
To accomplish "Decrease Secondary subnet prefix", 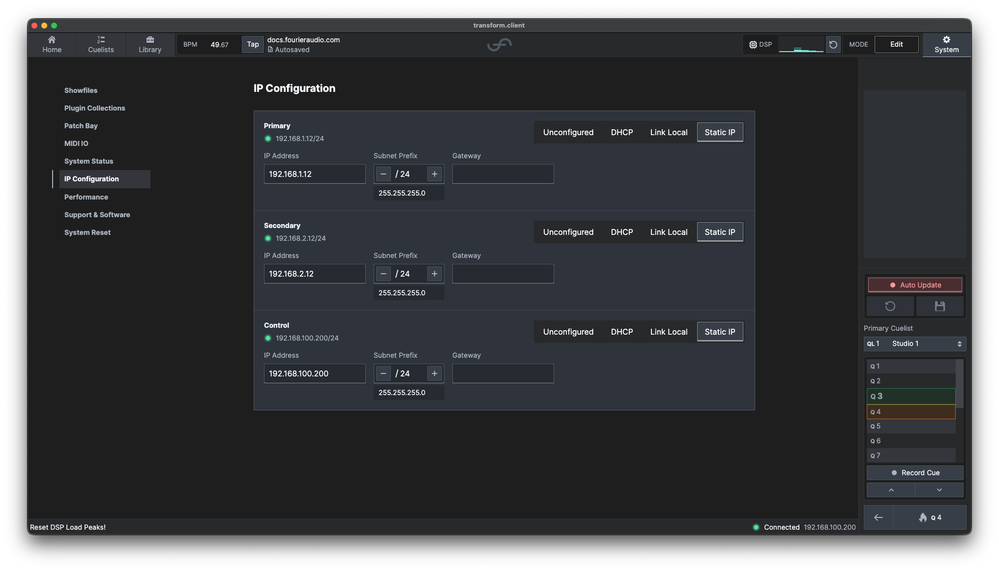I will (x=383, y=274).
